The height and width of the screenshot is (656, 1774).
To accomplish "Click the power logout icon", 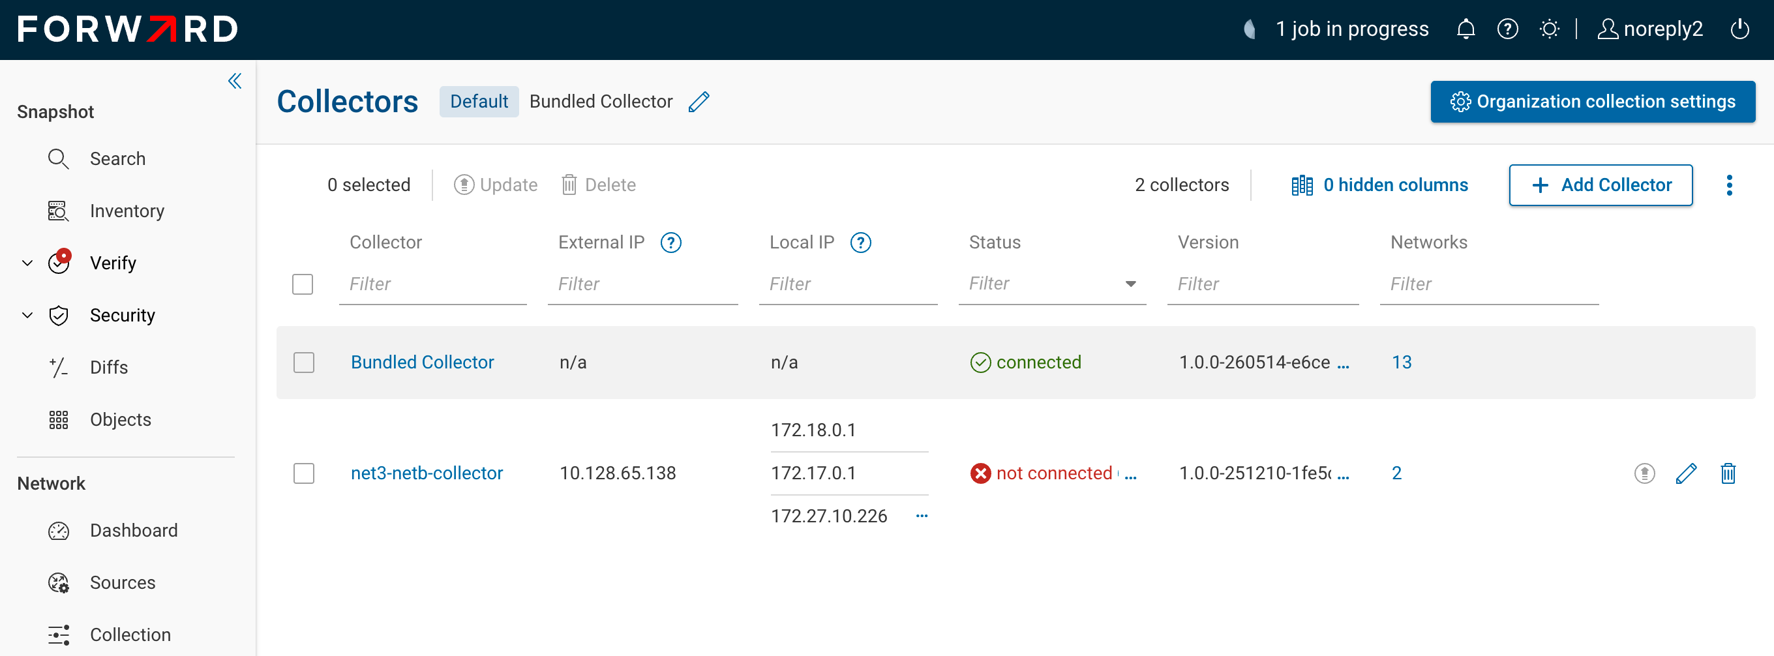I will coord(1739,29).
